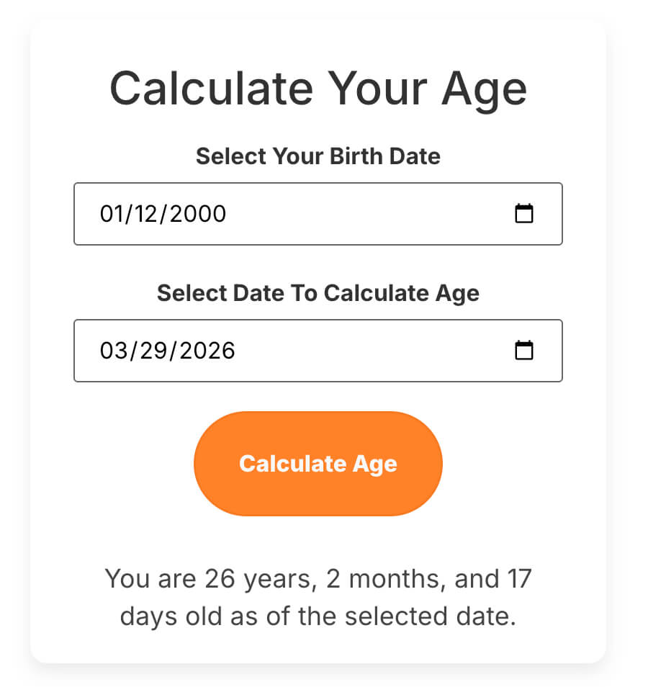648x687 pixels.
Task: Click the "Calculate Your Age" heading
Action: tap(318, 89)
